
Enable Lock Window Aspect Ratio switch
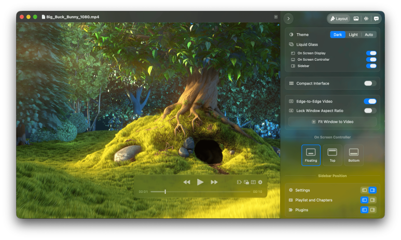click(370, 111)
